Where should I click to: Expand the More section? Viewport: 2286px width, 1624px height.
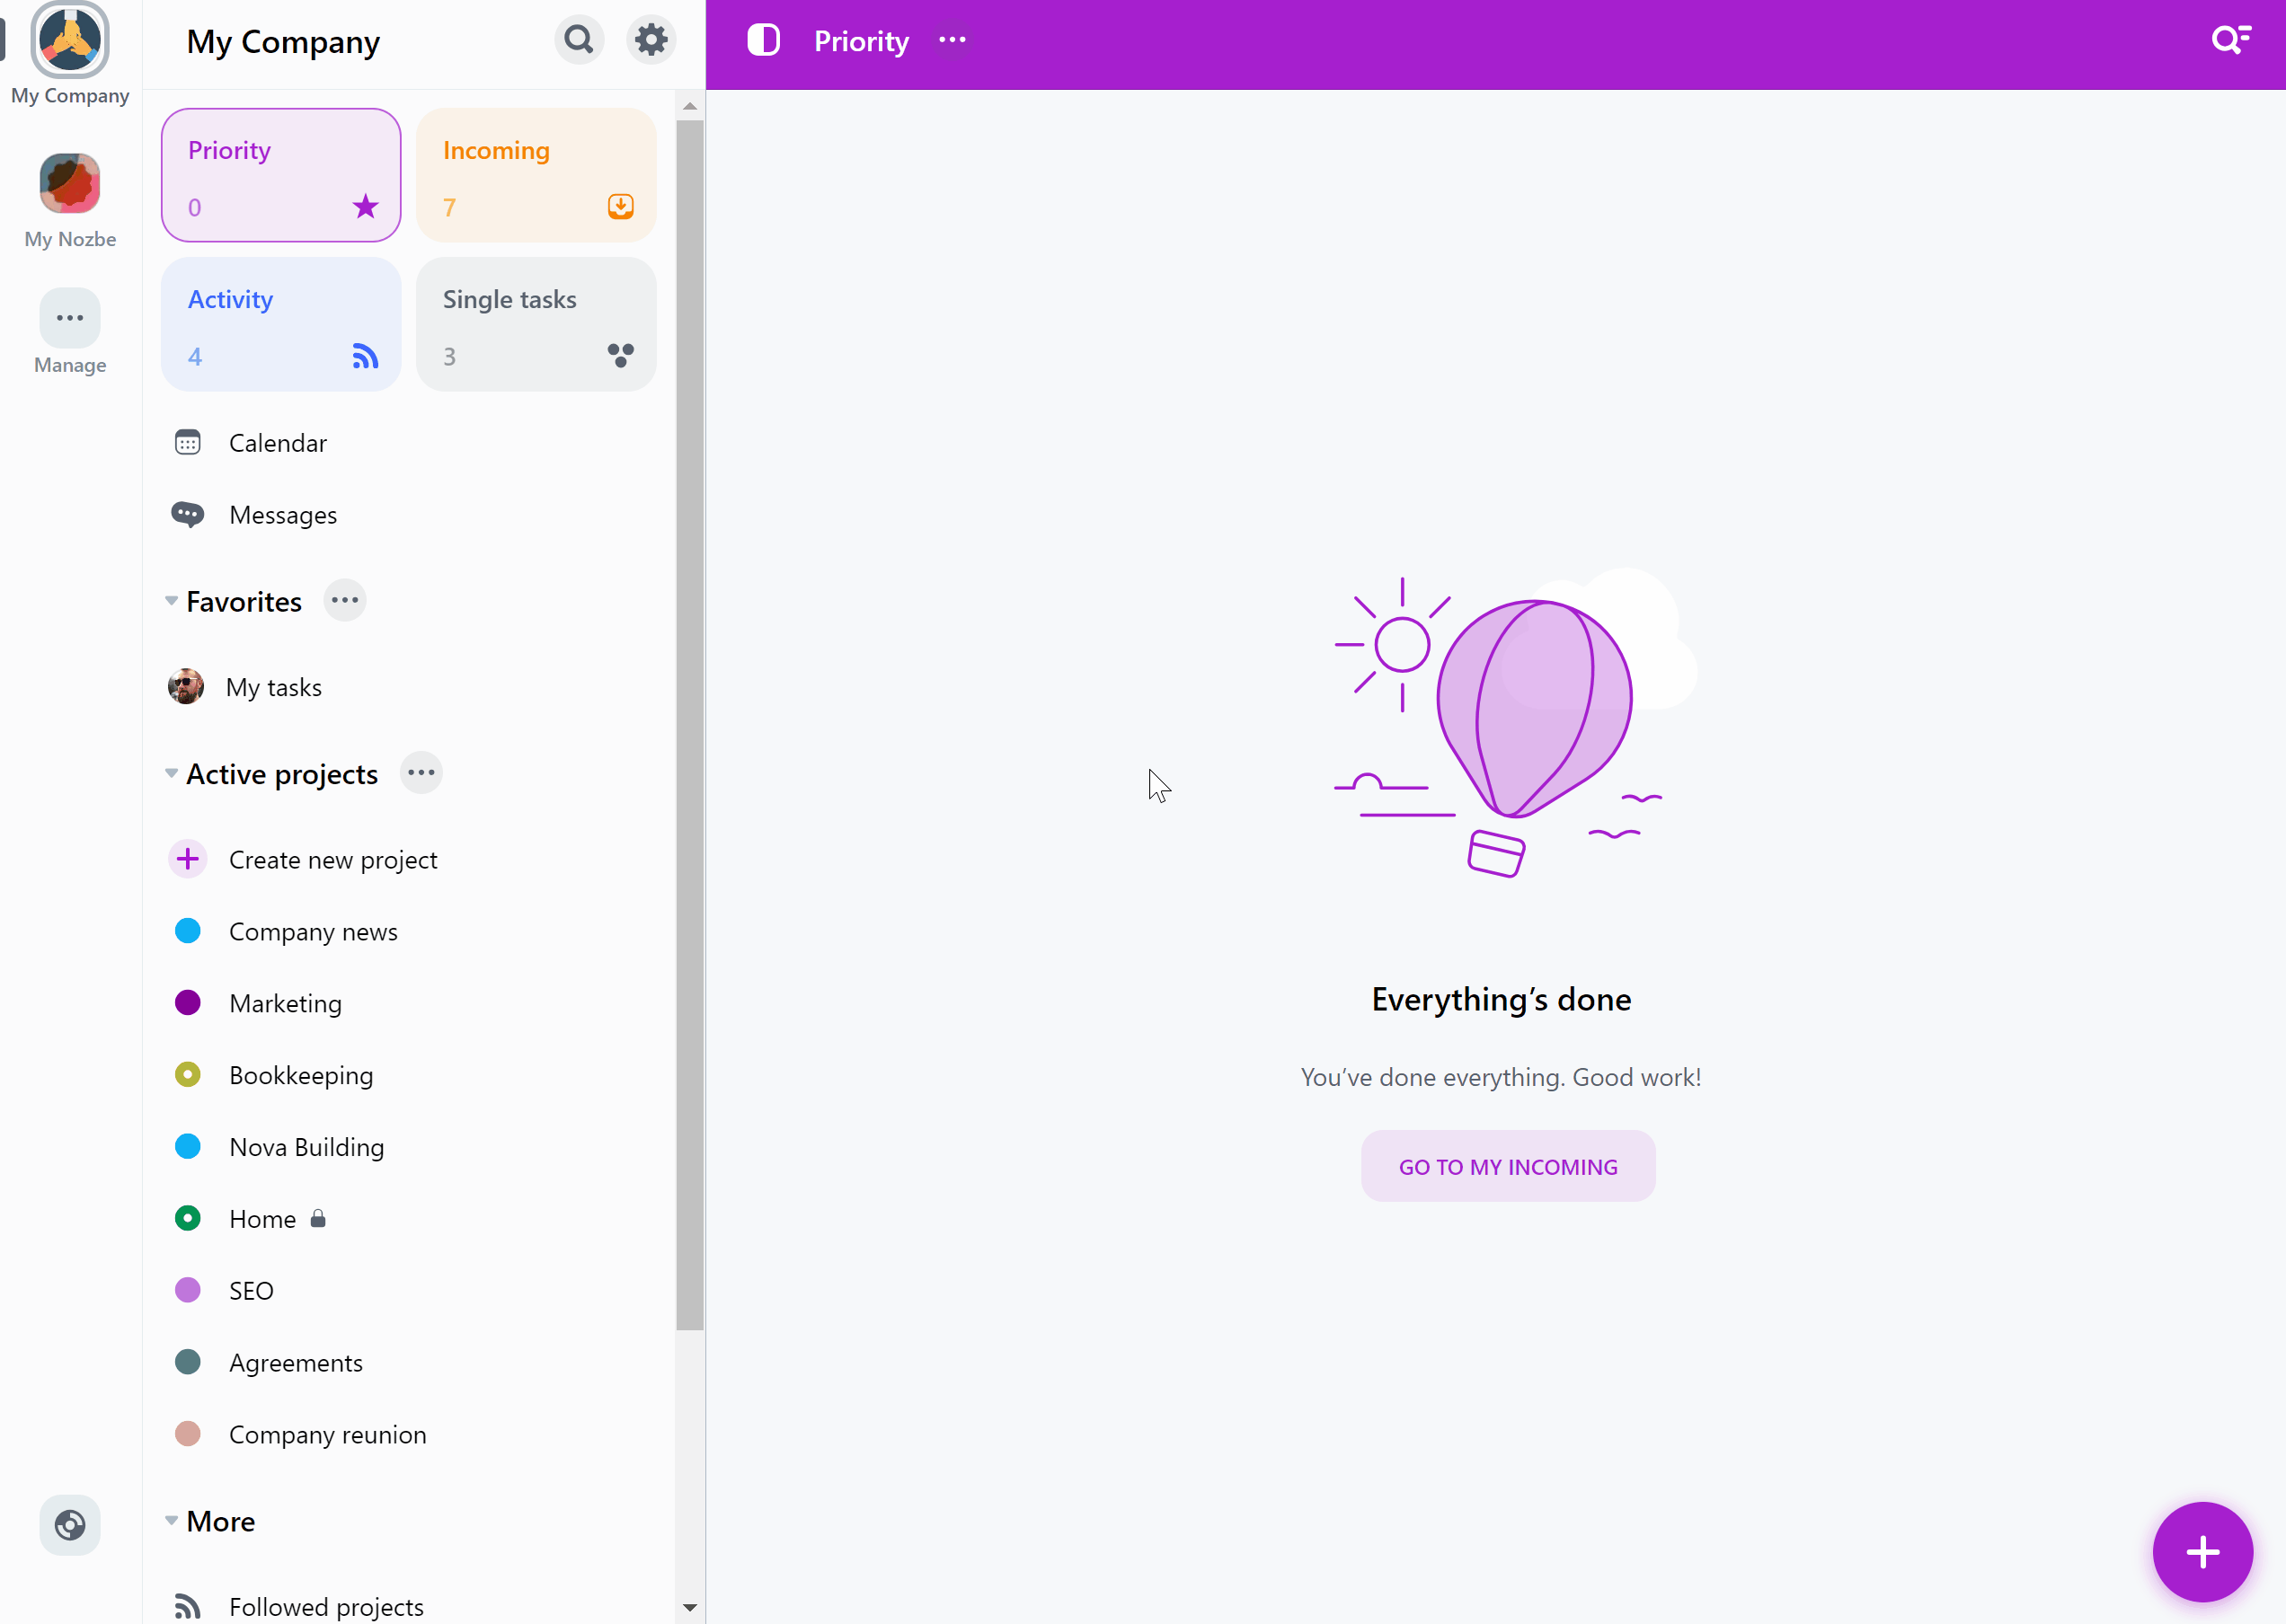[169, 1522]
